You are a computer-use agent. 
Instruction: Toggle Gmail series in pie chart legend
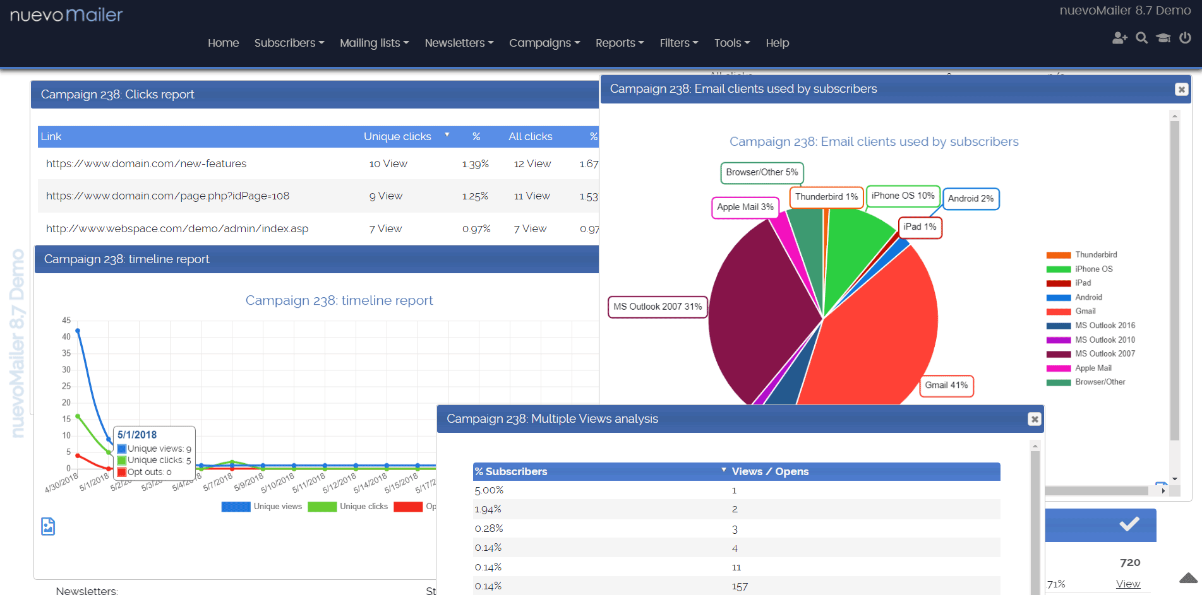pyautogui.click(x=1085, y=311)
